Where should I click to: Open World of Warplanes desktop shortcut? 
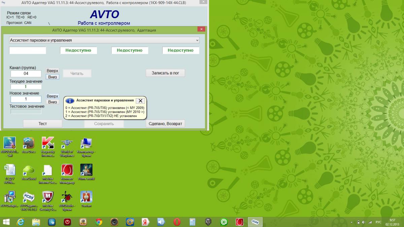67,143
